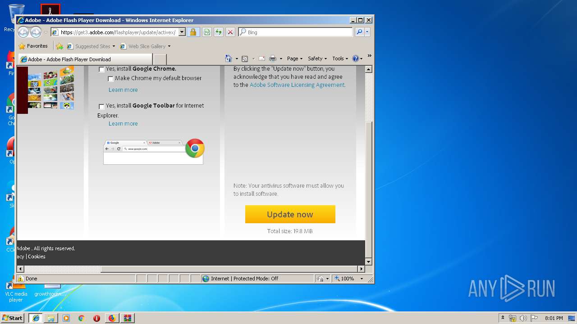Viewport: 577px width, 324px height.
Task: Click the Add to Favorites Bar icon
Action: (60, 46)
